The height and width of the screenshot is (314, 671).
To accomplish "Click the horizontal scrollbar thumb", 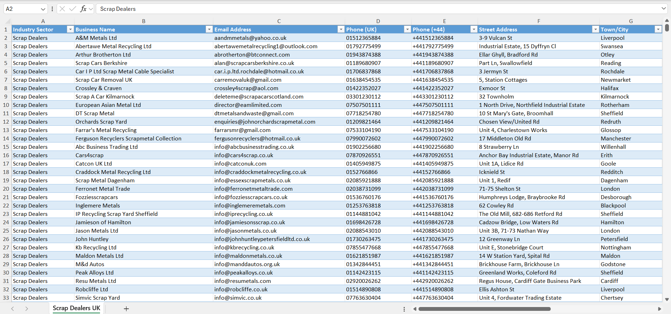I will (x=484, y=309).
